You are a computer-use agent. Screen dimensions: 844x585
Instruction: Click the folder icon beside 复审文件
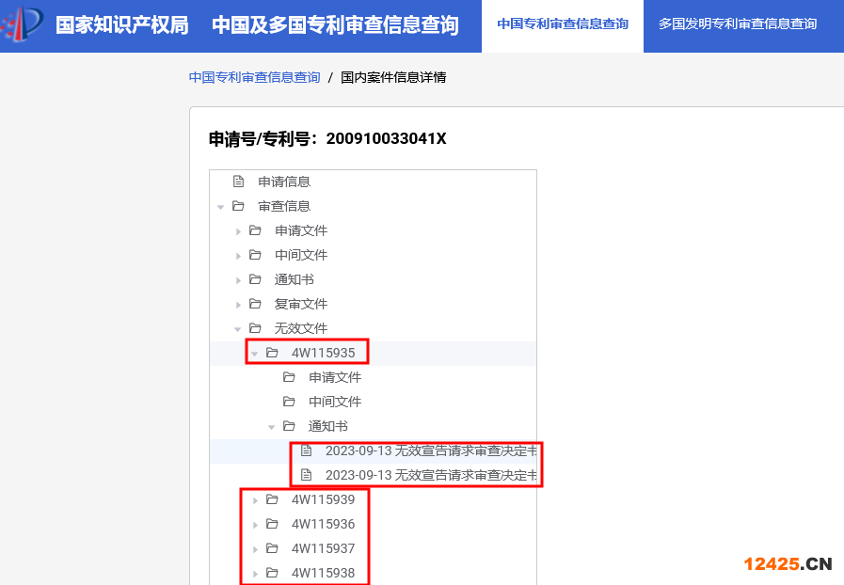[x=255, y=304]
